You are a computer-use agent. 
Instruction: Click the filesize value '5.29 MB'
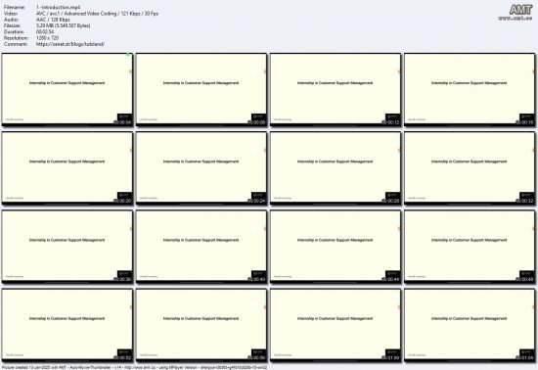[x=64, y=25]
